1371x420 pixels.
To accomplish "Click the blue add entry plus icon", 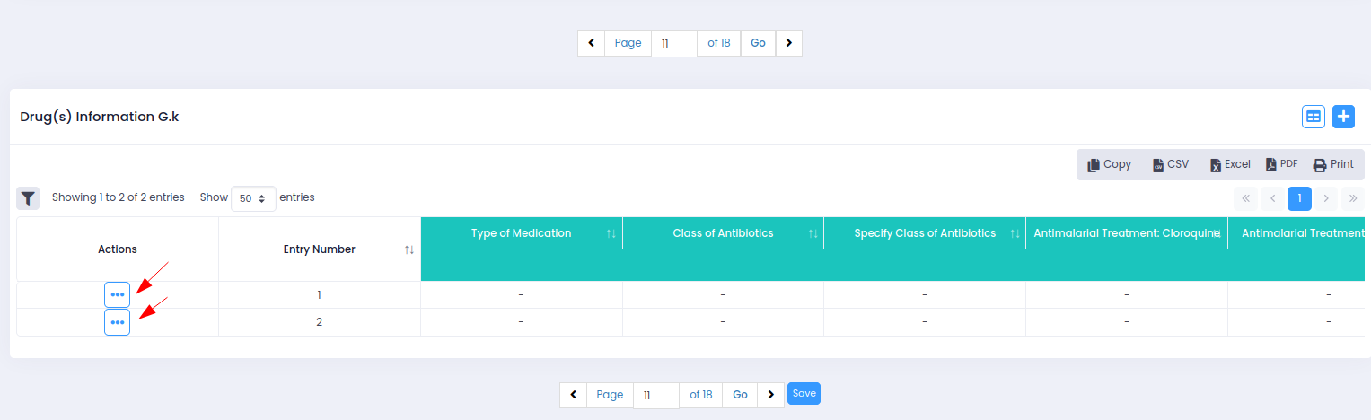I will click(x=1343, y=117).
